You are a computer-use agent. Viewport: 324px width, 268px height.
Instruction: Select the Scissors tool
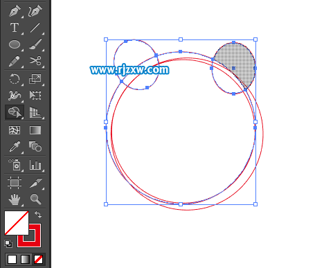point(35,61)
